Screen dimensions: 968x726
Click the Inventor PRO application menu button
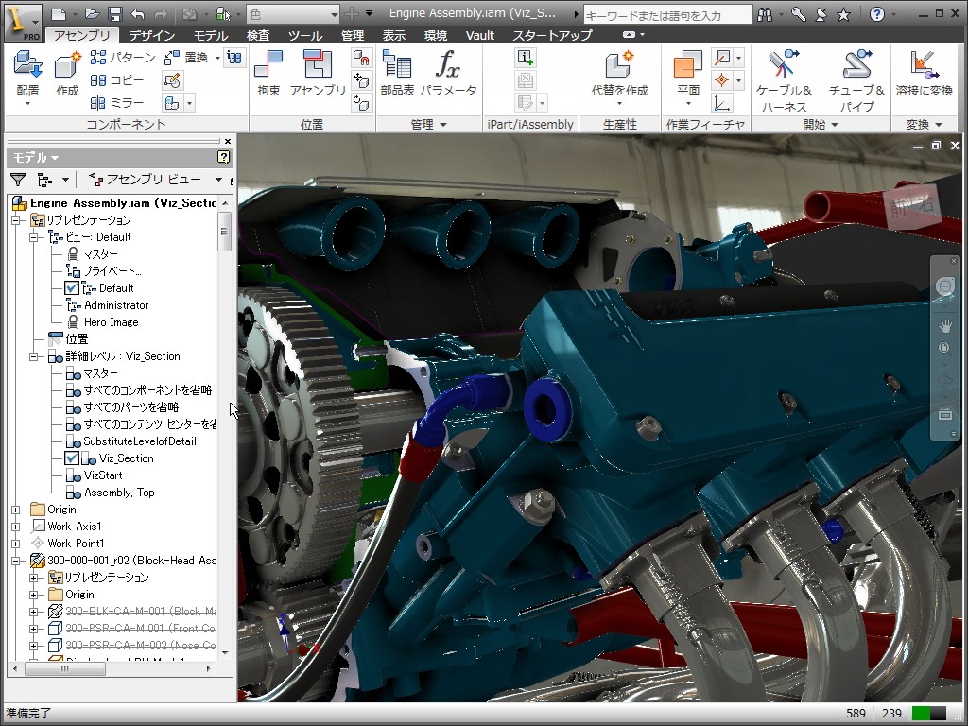coord(24,23)
